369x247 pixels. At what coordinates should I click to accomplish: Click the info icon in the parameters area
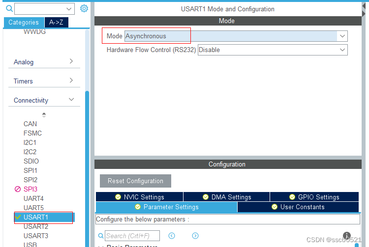[x=347, y=236]
